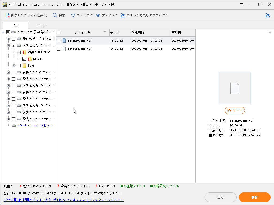Expand the Boot folder node
The image size is (274, 205).
(x=14, y=65)
